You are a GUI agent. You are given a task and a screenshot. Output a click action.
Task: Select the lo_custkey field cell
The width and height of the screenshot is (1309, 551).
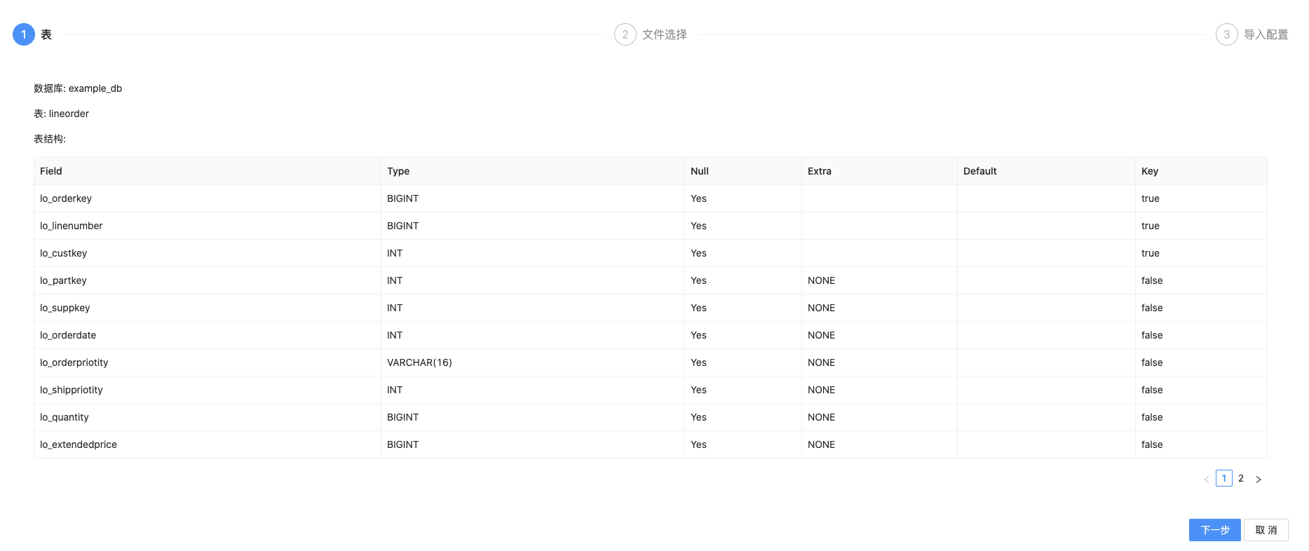pos(208,253)
